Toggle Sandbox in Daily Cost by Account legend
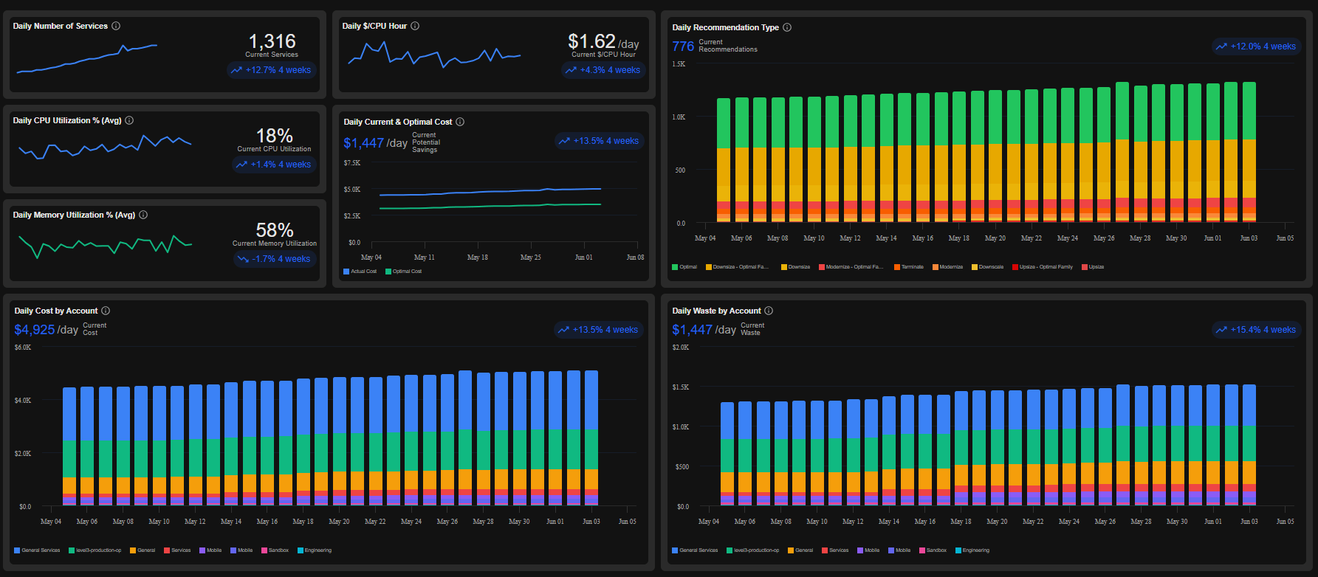This screenshot has height=577, width=1318. 275,550
